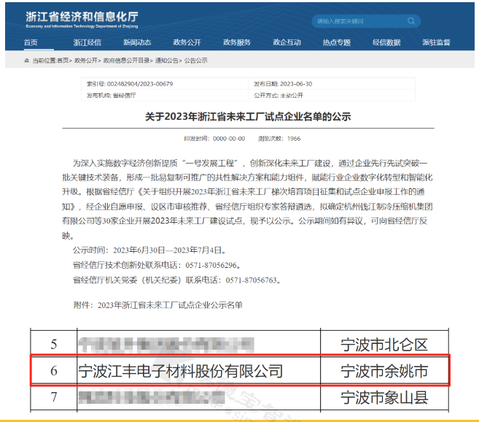Click the 浙江省经济和信息化厅 site logo
479x422 pixels.
coord(82,20)
